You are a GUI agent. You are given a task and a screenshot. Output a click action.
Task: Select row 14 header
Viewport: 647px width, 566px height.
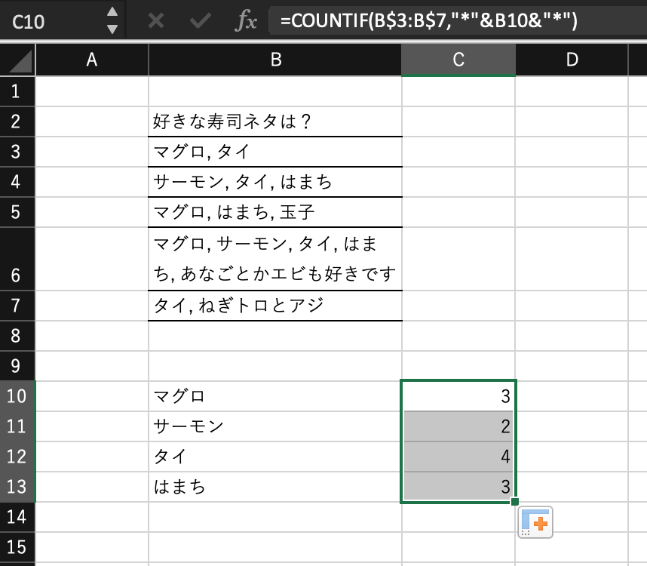(x=17, y=517)
